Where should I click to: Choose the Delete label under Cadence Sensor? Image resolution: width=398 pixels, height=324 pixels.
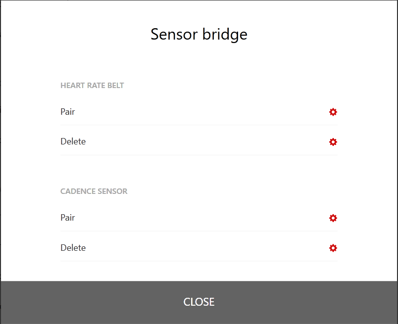[73, 248]
